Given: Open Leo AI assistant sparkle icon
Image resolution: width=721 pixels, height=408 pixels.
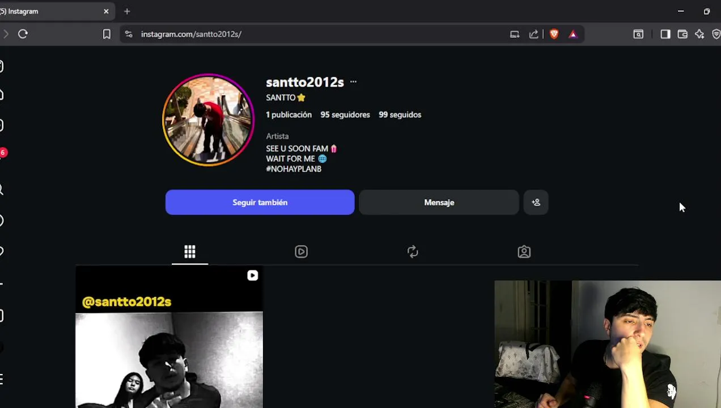Looking at the screenshot, I should pyautogui.click(x=699, y=34).
